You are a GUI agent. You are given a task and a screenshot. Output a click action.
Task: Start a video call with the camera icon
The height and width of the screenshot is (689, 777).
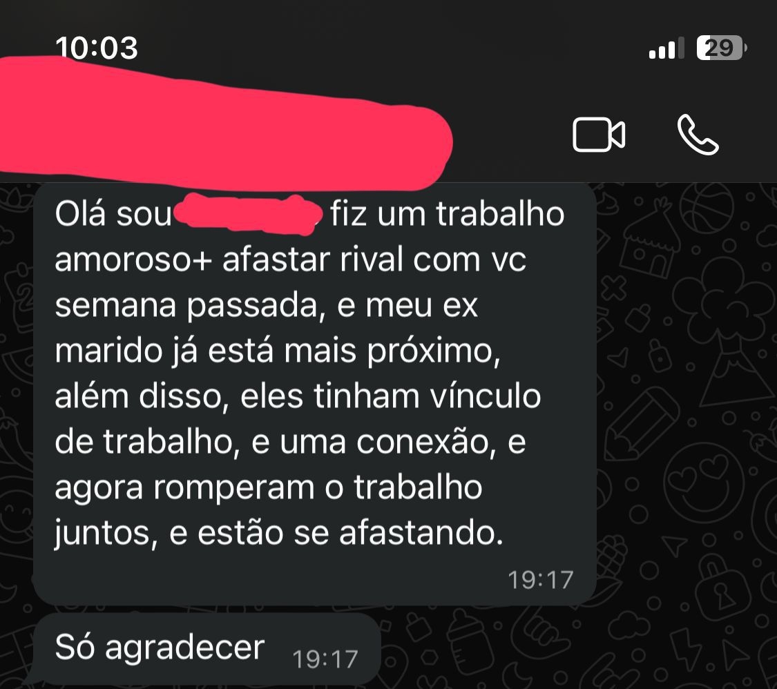(599, 134)
